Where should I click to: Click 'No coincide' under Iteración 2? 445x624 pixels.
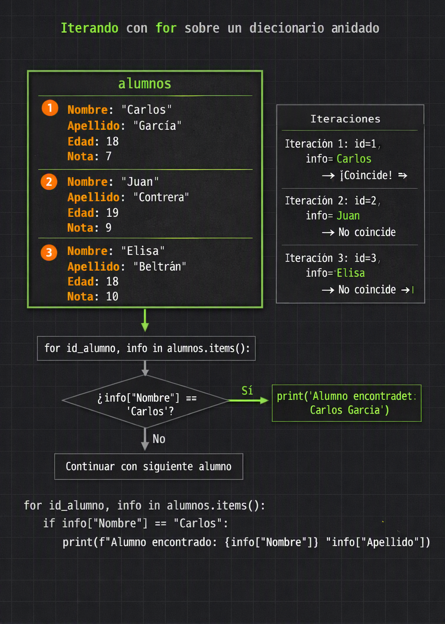click(x=367, y=232)
